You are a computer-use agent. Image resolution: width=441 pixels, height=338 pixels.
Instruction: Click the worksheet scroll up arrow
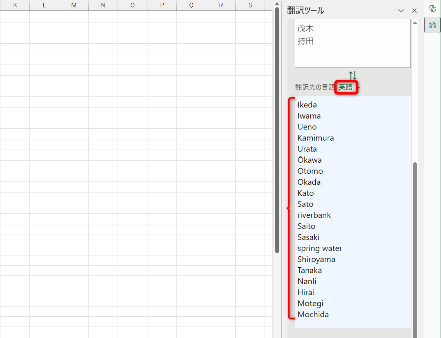coord(277,4)
